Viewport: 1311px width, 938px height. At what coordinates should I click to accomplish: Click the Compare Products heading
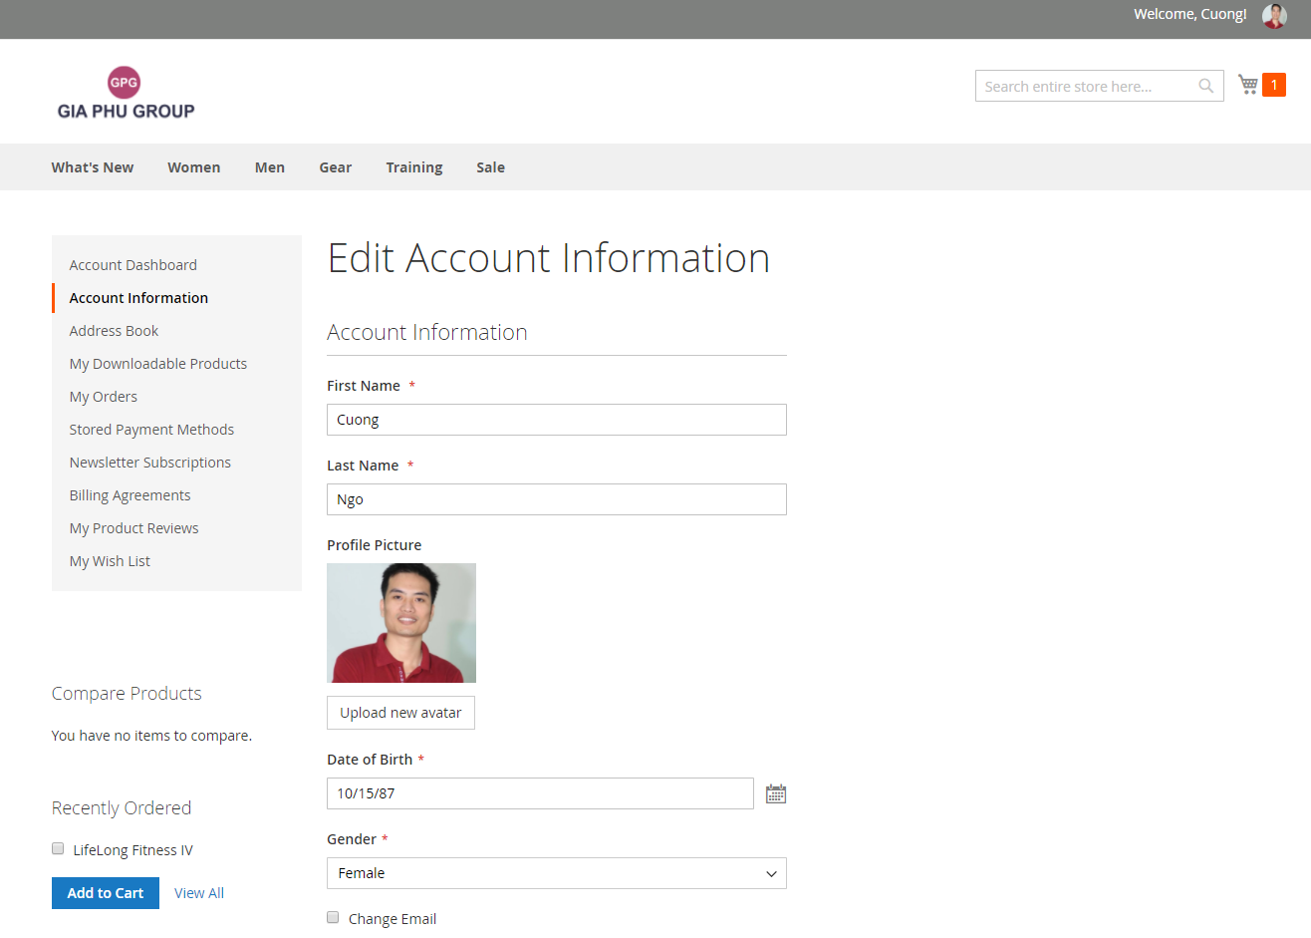tap(127, 694)
